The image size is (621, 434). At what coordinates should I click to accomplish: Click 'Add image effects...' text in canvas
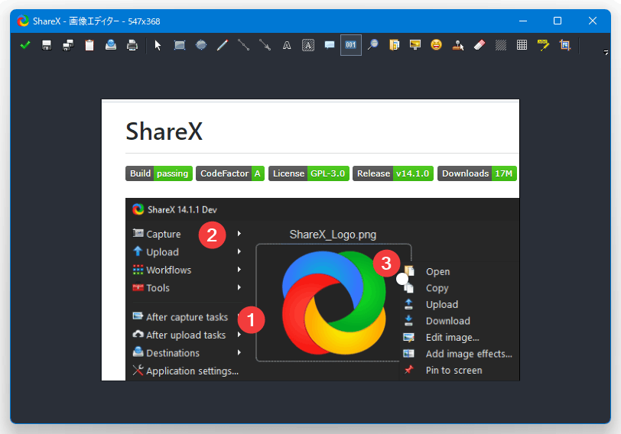point(469,354)
